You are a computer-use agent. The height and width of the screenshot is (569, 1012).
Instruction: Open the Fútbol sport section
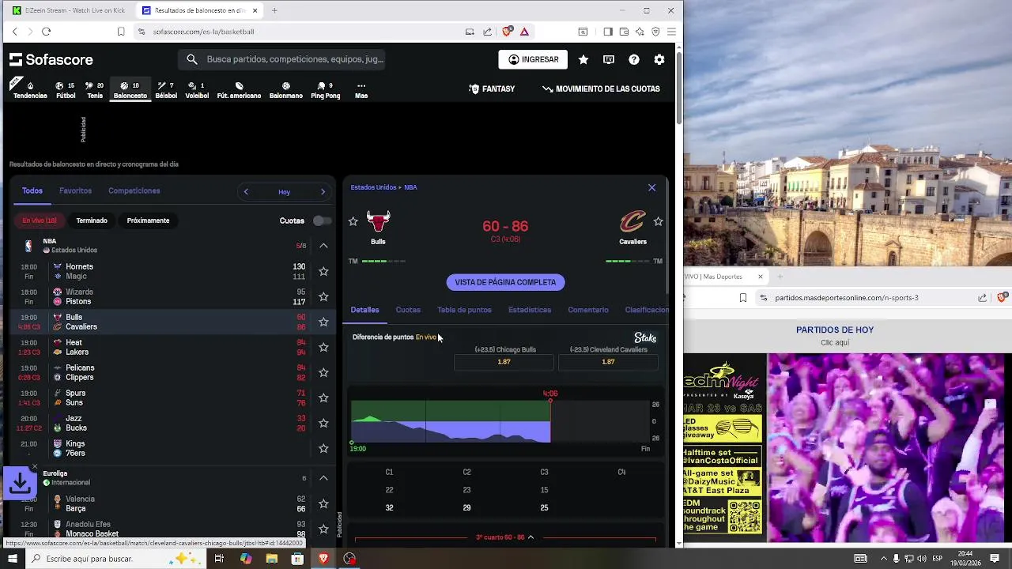[x=66, y=90]
